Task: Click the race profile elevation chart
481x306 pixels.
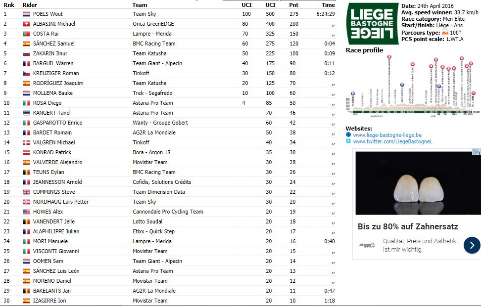Action: click(x=412, y=87)
